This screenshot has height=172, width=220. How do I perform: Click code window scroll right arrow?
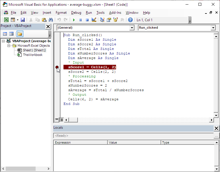pyautogui.click(x=211, y=120)
